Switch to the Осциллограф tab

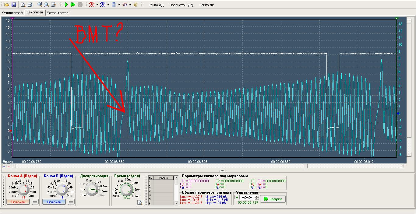pos(12,13)
